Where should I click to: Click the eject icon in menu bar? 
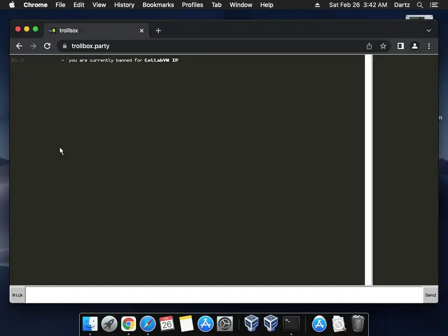click(x=317, y=5)
